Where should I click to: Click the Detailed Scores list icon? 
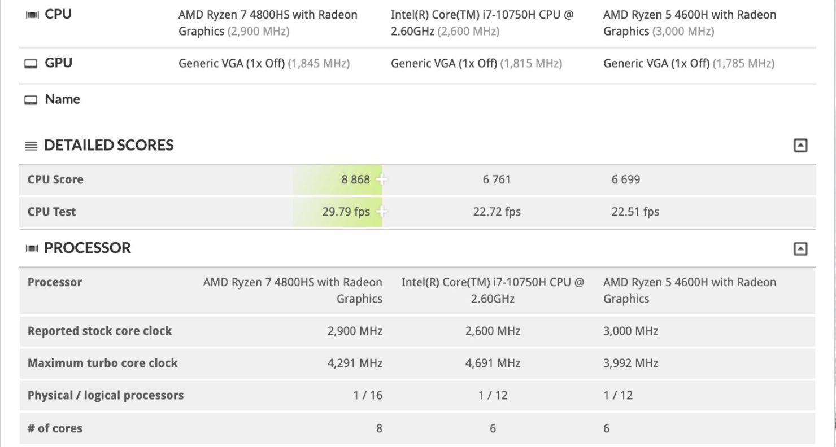(31, 146)
